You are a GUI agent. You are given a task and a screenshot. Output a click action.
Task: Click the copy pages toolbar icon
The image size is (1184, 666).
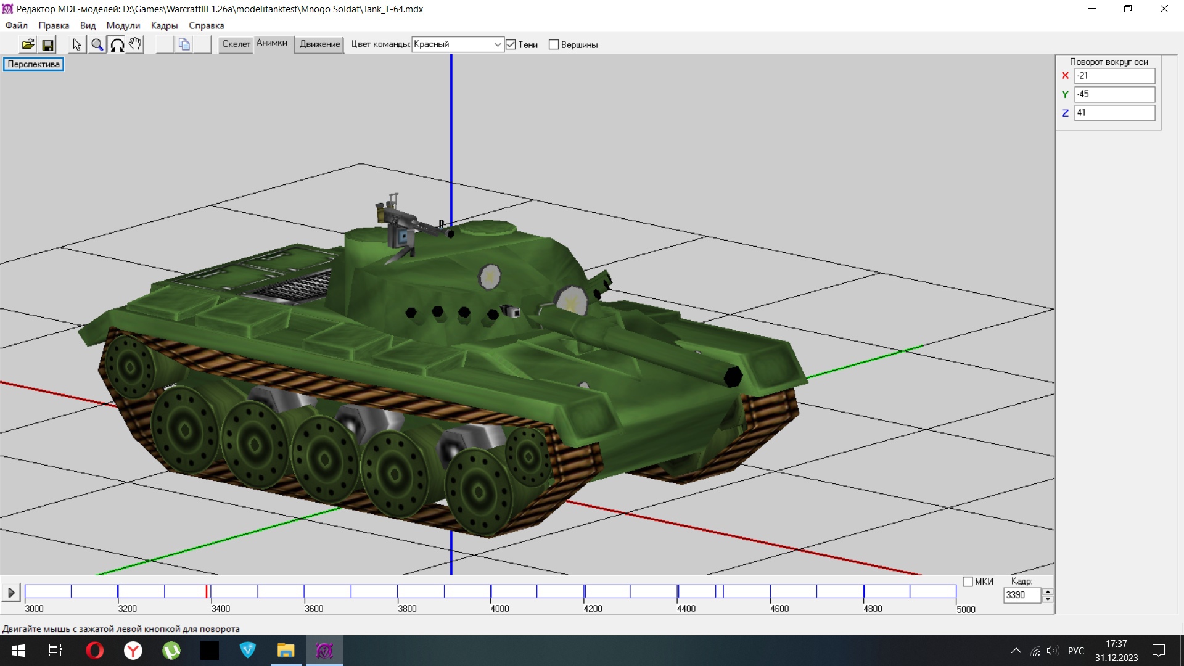(184, 44)
